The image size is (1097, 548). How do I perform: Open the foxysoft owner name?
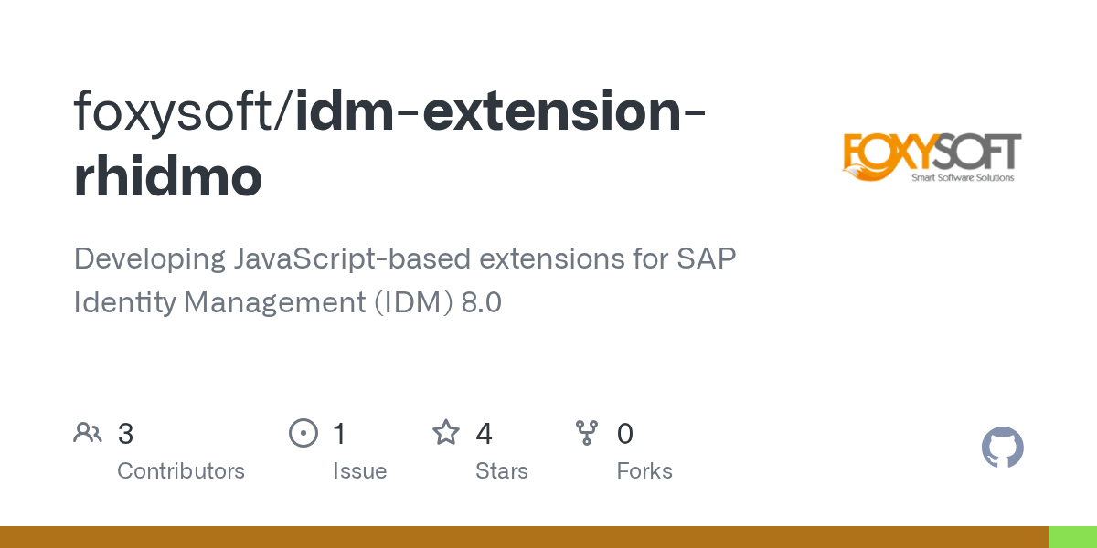tap(179, 111)
